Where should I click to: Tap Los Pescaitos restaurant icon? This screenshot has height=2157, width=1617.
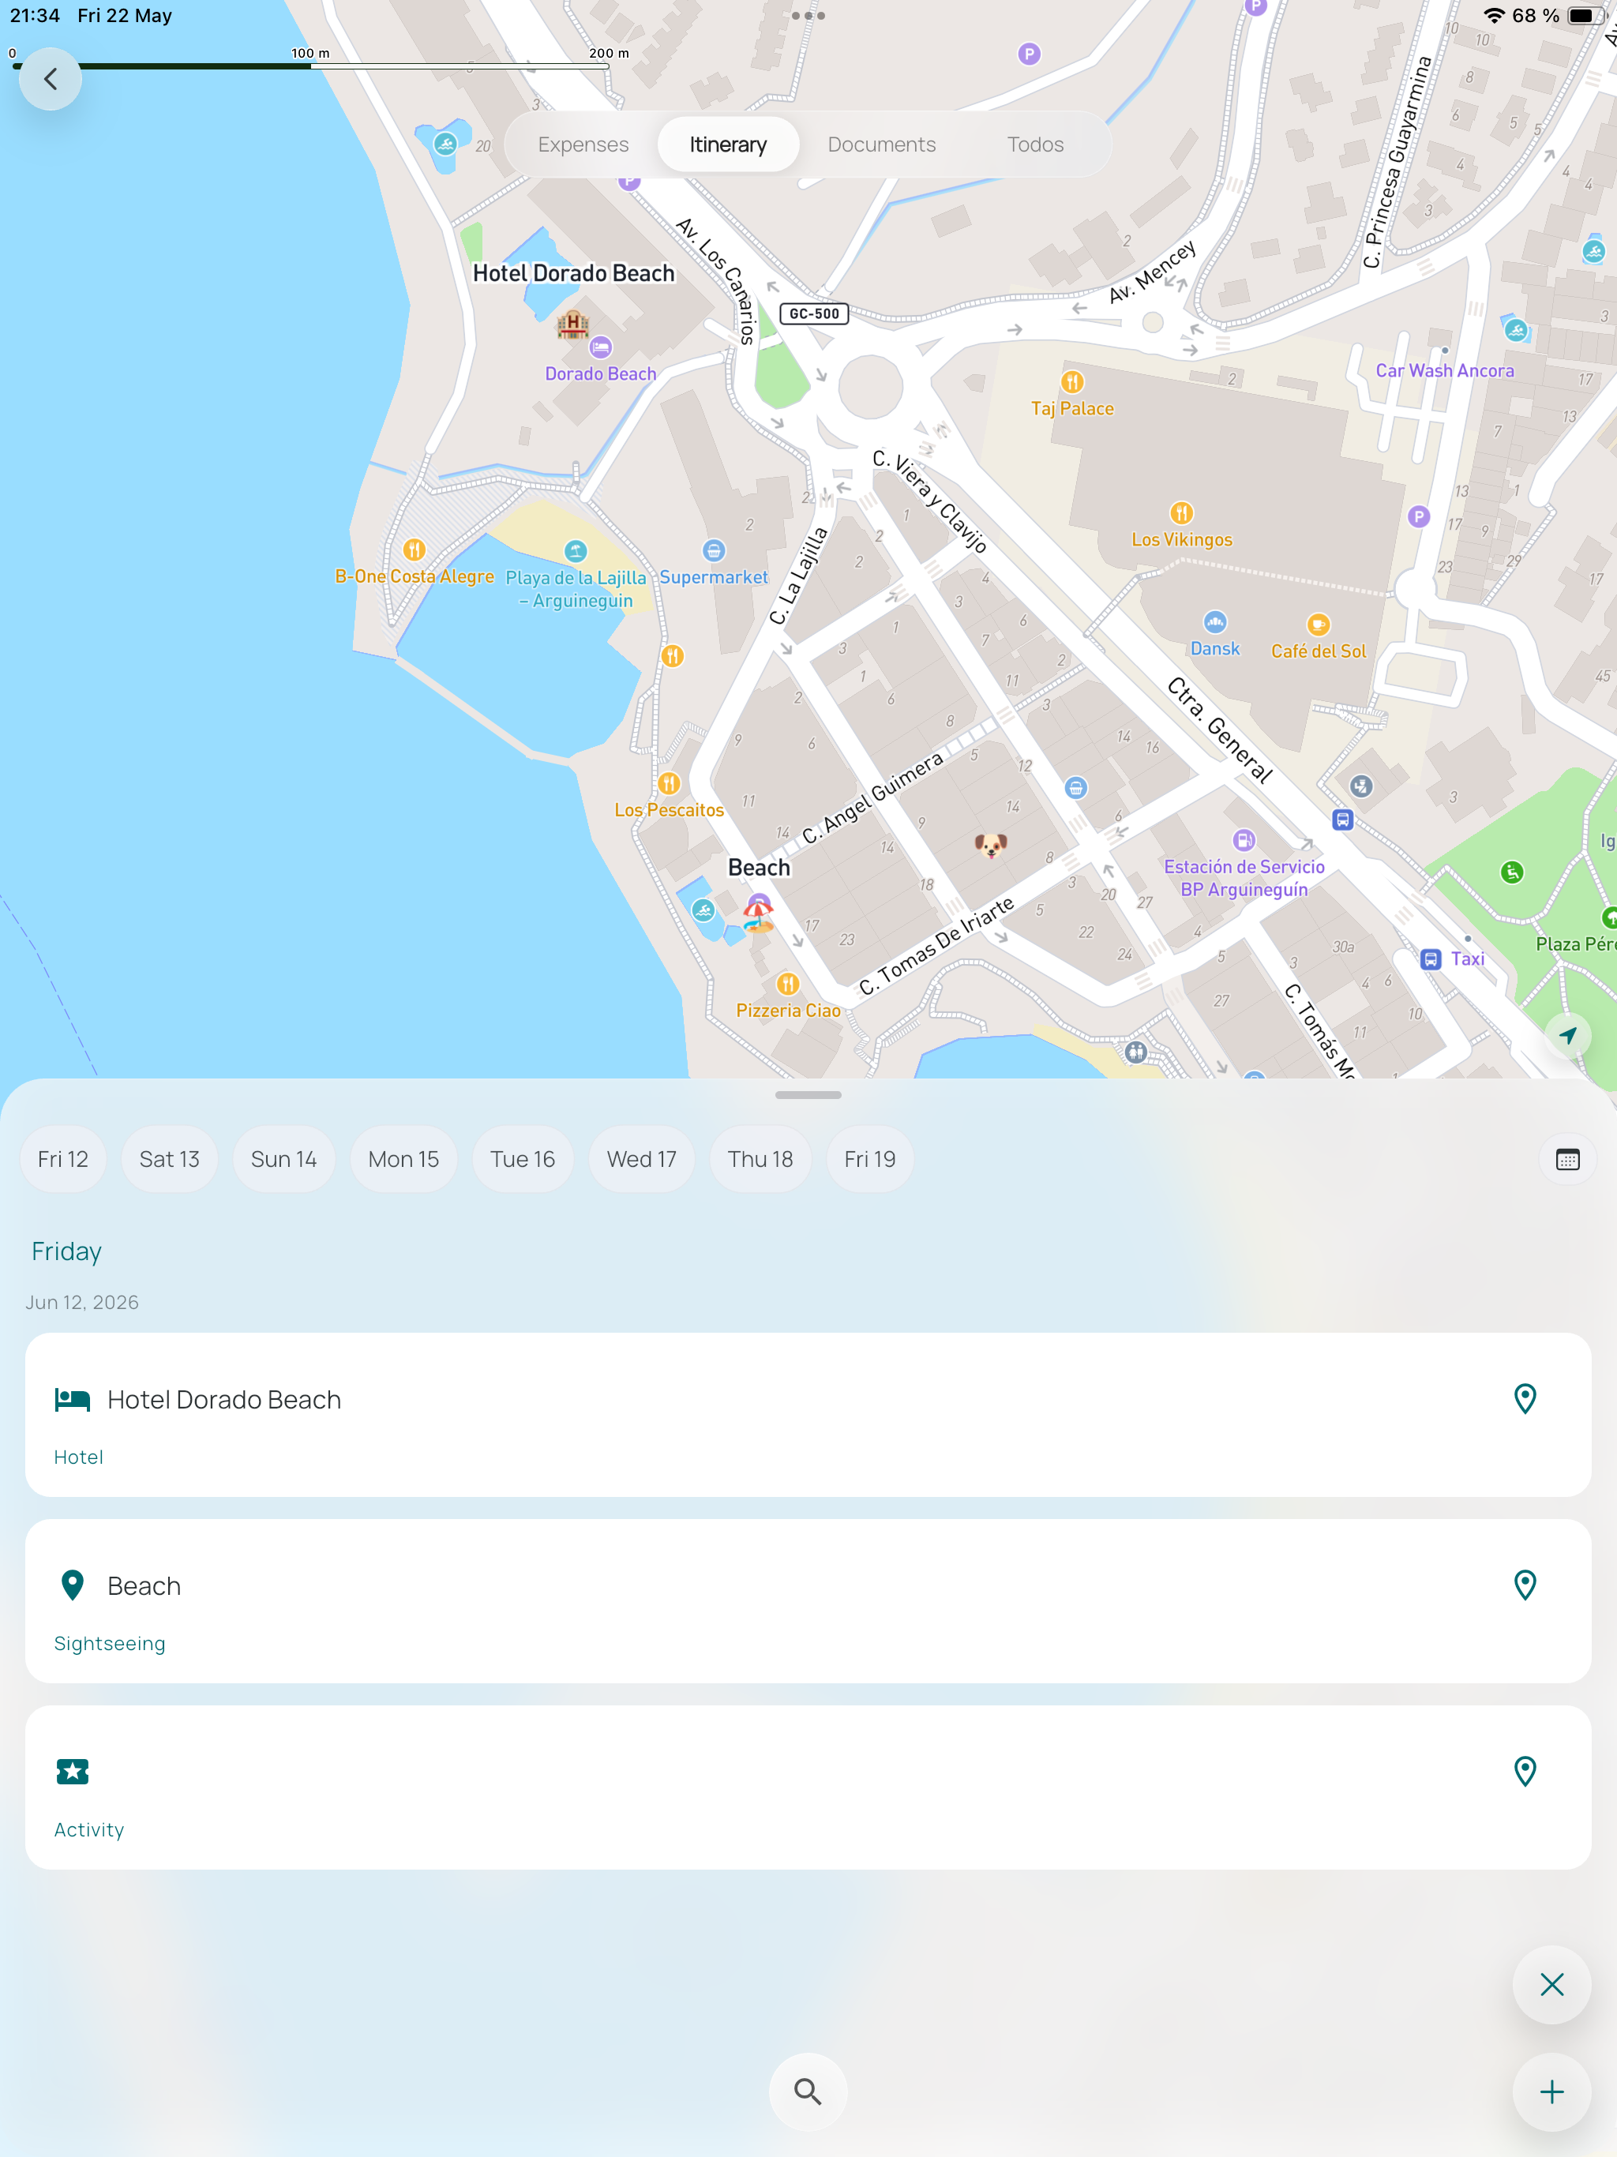(669, 783)
